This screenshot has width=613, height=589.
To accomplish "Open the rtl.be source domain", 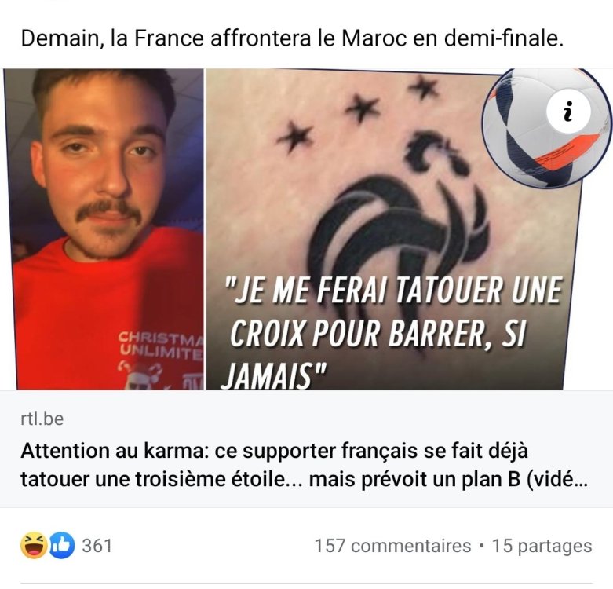I will (x=42, y=419).
